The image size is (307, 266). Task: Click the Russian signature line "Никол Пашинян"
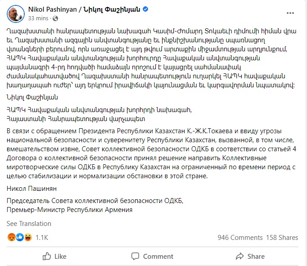(32, 189)
